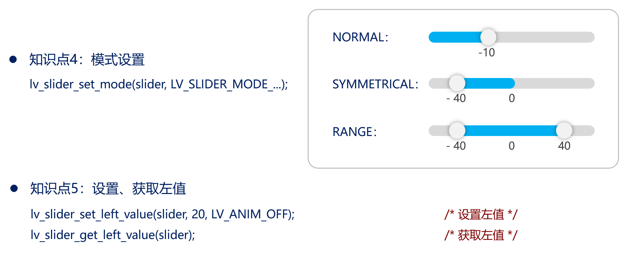Select the RANGE: label text

pos(354,132)
